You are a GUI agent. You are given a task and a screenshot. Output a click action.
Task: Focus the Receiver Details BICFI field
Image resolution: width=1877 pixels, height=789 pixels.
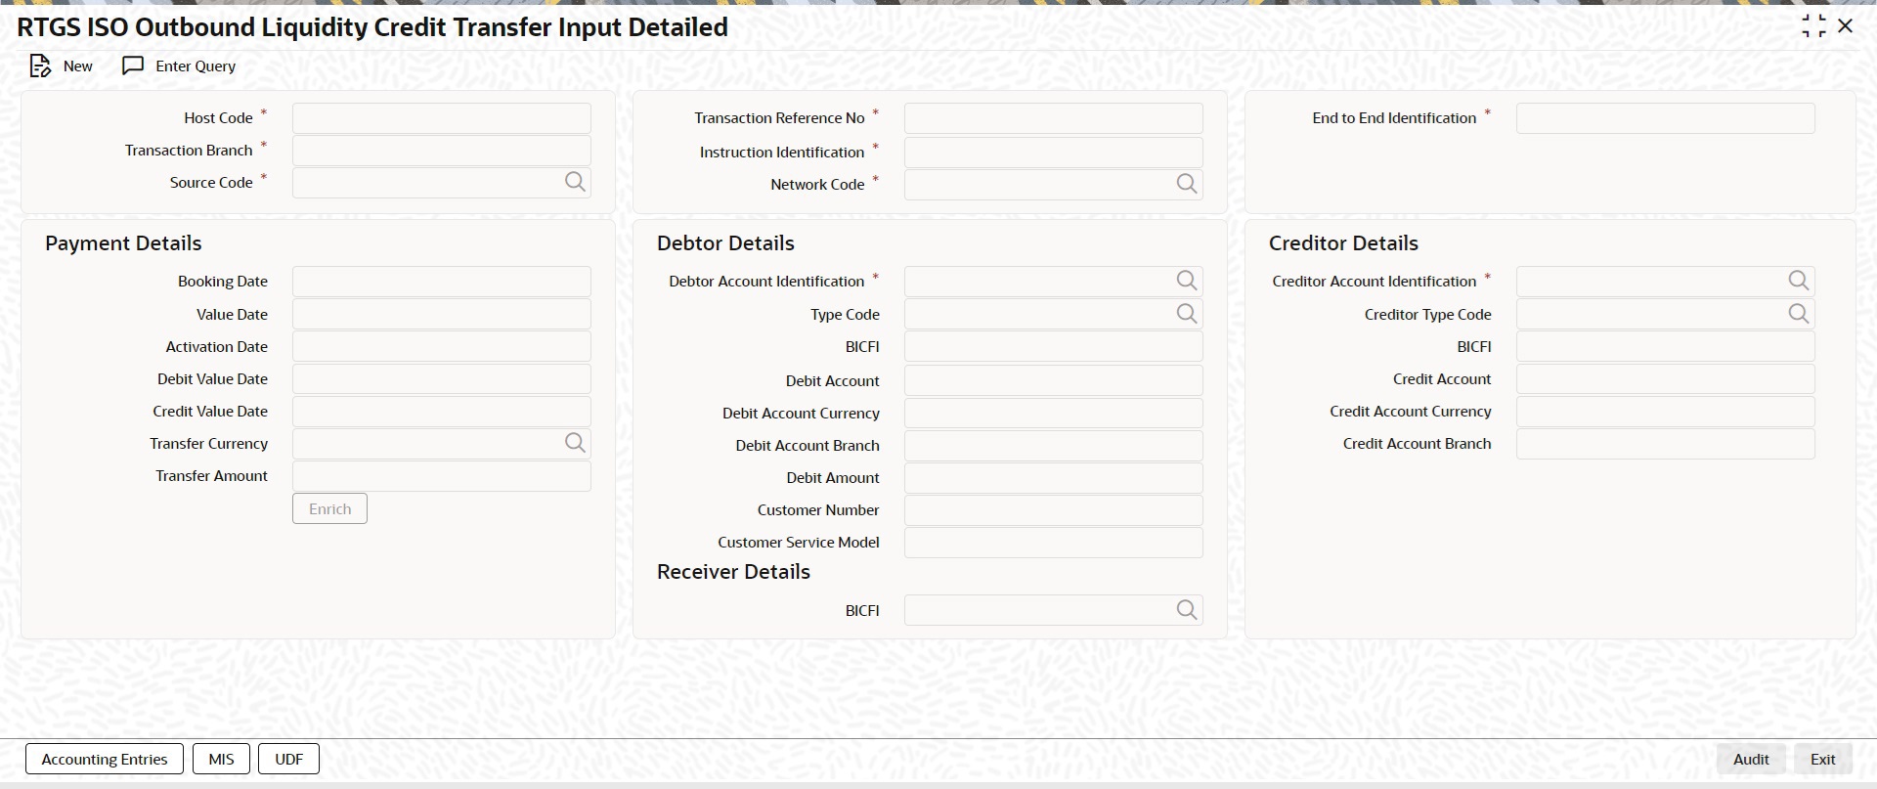pos(1054,610)
